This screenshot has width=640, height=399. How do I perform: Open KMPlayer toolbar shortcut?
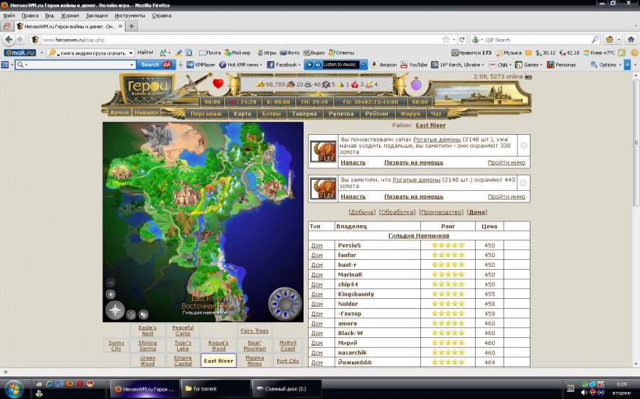pos(201,65)
